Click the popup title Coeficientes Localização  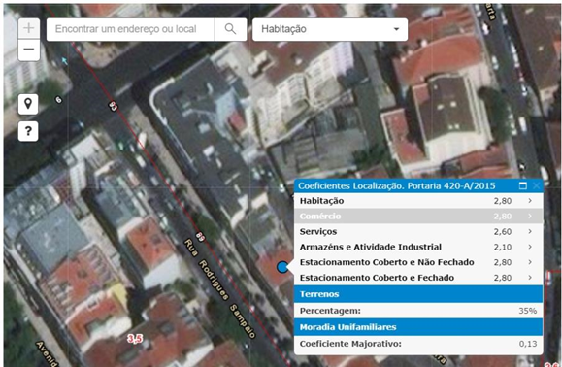397,185
